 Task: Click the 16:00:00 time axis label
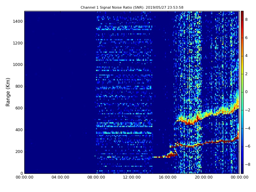(168, 177)
